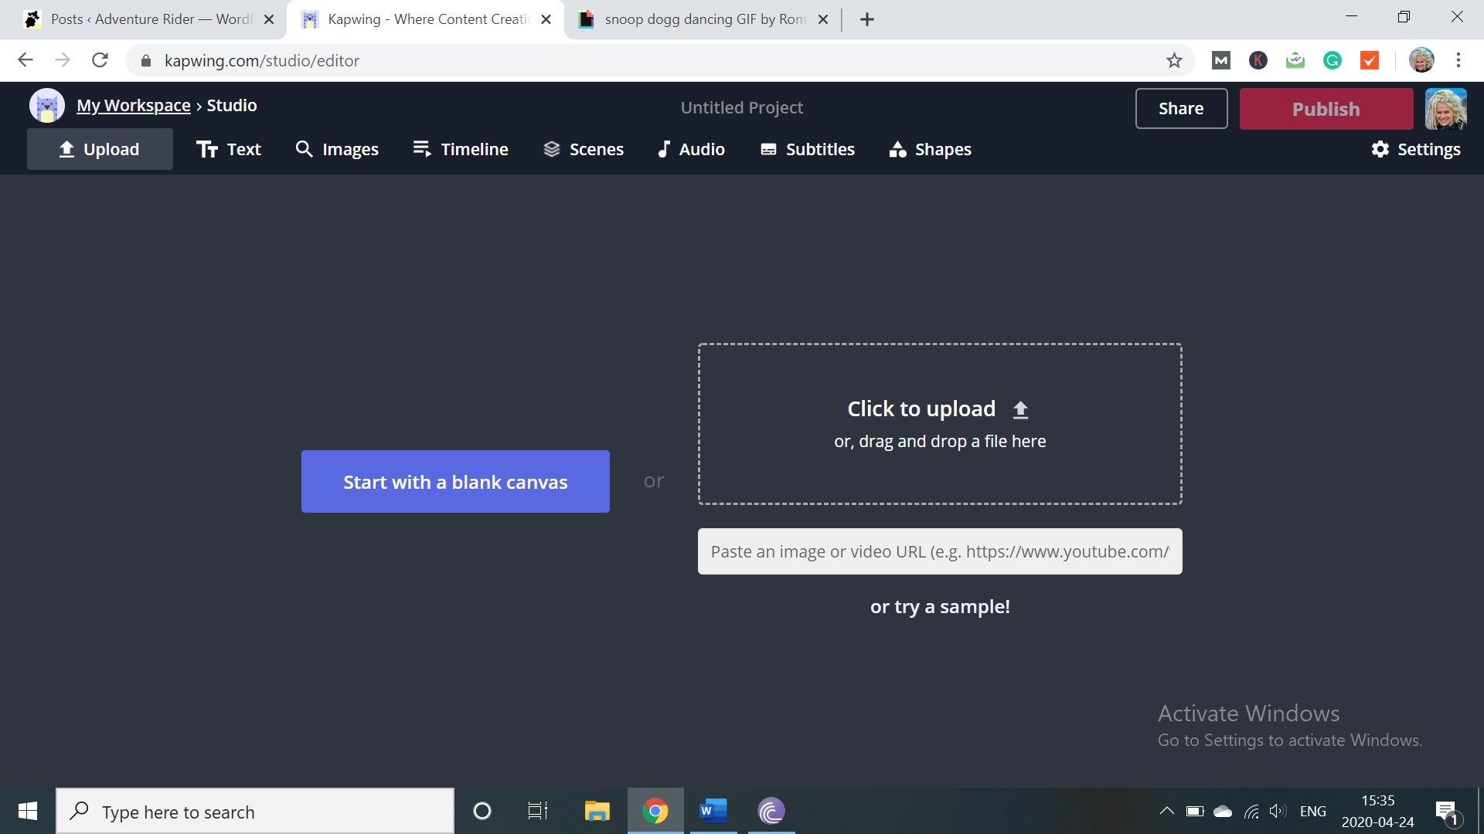
Task: Go to My Workspace link
Action: pyautogui.click(x=133, y=106)
